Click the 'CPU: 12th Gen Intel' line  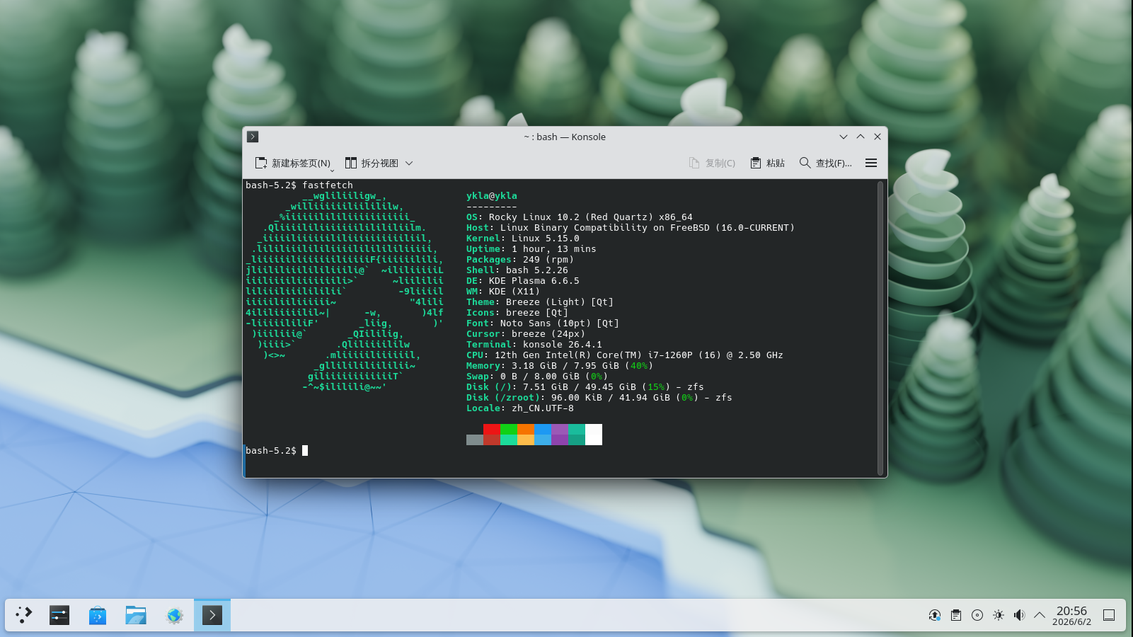point(625,355)
